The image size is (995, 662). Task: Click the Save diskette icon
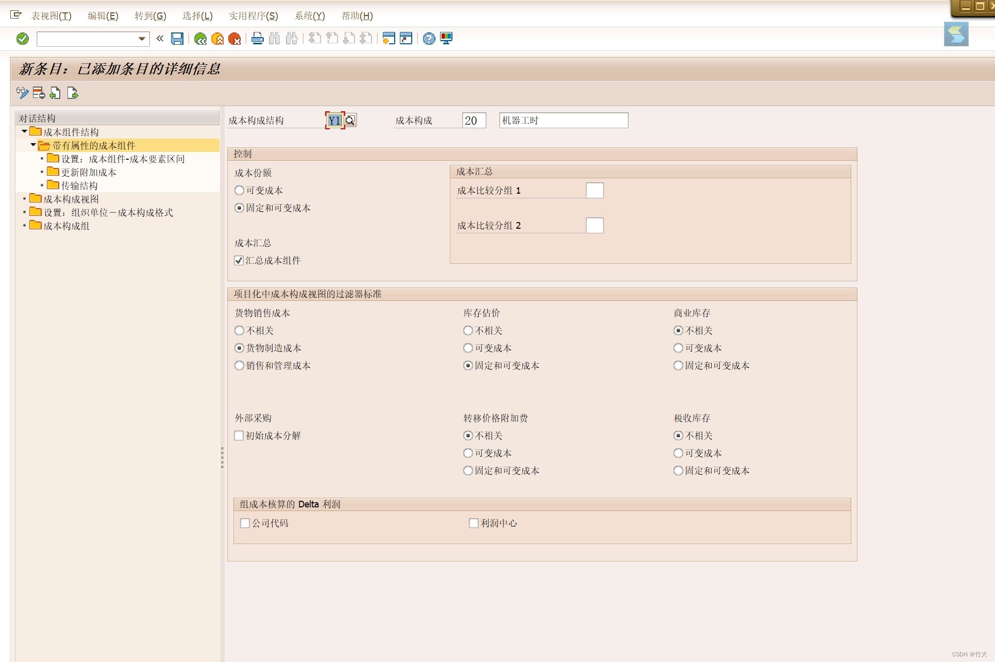177,39
